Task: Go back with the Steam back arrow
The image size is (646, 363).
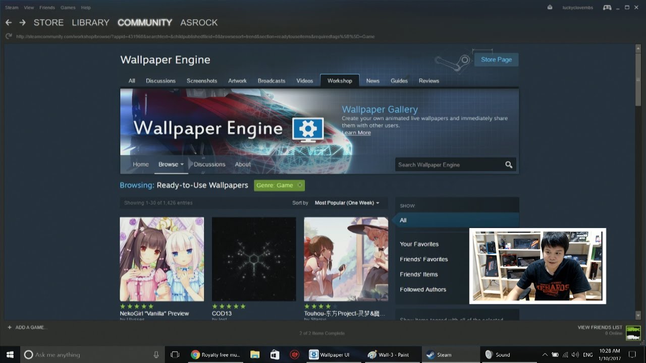Action: (9, 23)
